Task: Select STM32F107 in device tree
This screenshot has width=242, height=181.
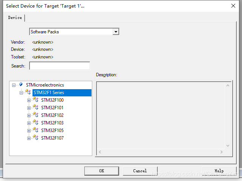Action: [x=52, y=138]
